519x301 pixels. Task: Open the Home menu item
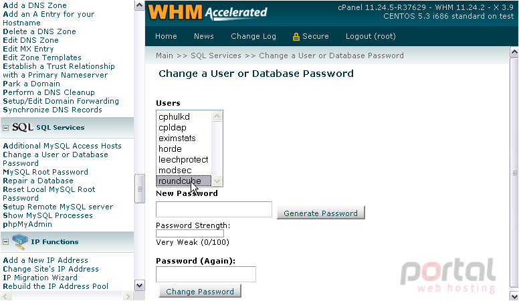[x=166, y=36]
